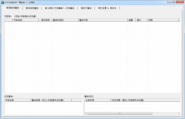
Task: Click the log scrollbar's right arrow
Action: tap(179, 113)
